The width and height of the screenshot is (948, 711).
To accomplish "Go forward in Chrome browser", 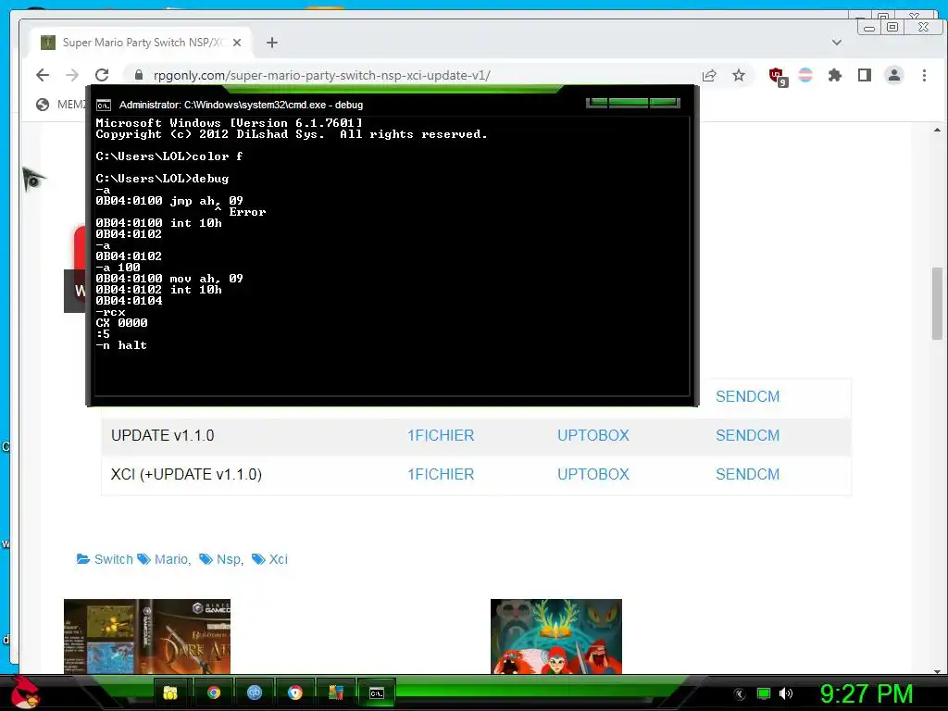I will [72, 75].
